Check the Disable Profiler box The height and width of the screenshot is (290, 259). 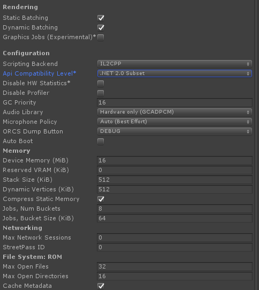101,93
